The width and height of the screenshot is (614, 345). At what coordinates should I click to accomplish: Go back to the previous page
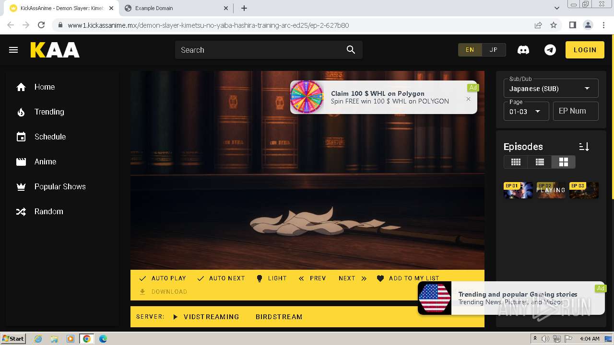pyautogui.click(x=11, y=25)
